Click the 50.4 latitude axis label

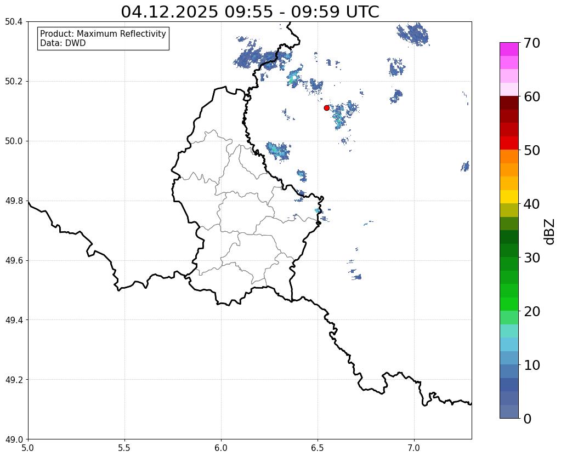14,22
